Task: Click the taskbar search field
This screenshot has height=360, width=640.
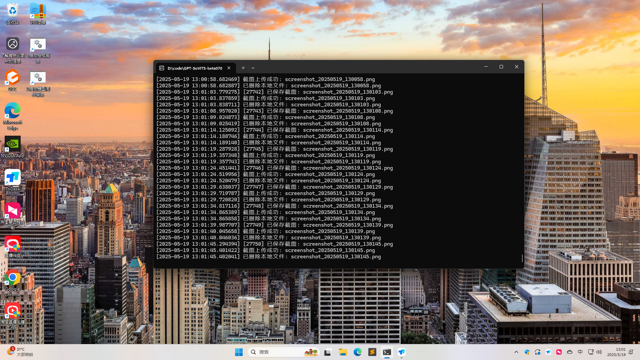Action: coord(283,352)
